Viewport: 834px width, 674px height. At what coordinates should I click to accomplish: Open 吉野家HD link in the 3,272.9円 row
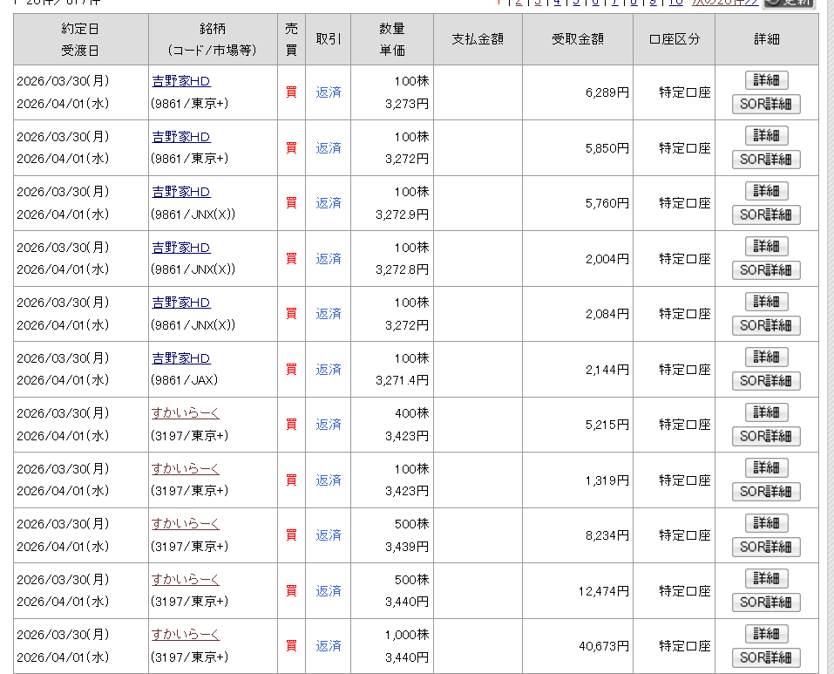click(x=181, y=192)
